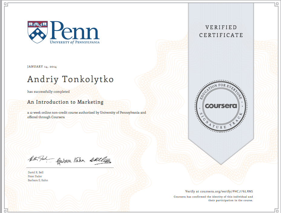The height and width of the screenshot is (213, 281).
Task: Select the instructor name 'Peter Fader'
Action: point(35,176)
